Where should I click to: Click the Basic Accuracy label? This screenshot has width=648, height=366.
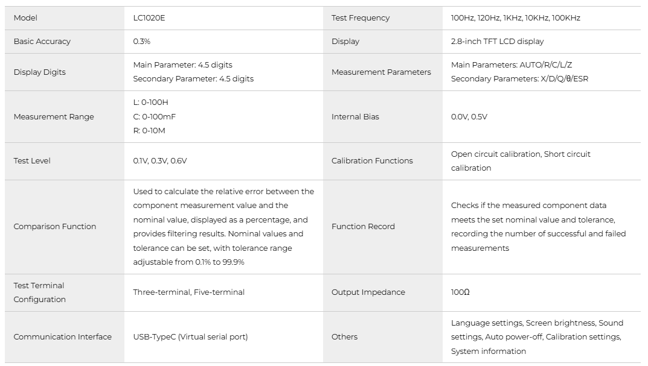tap(42, 42)
